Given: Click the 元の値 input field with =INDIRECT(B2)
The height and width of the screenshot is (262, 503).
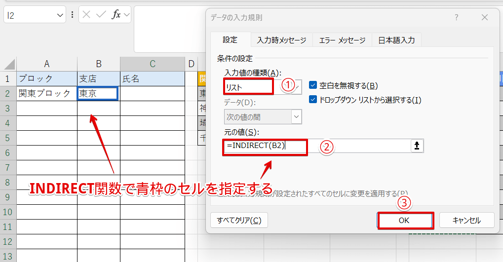Looking at the screenshot, I should click(x=317, y=146).
